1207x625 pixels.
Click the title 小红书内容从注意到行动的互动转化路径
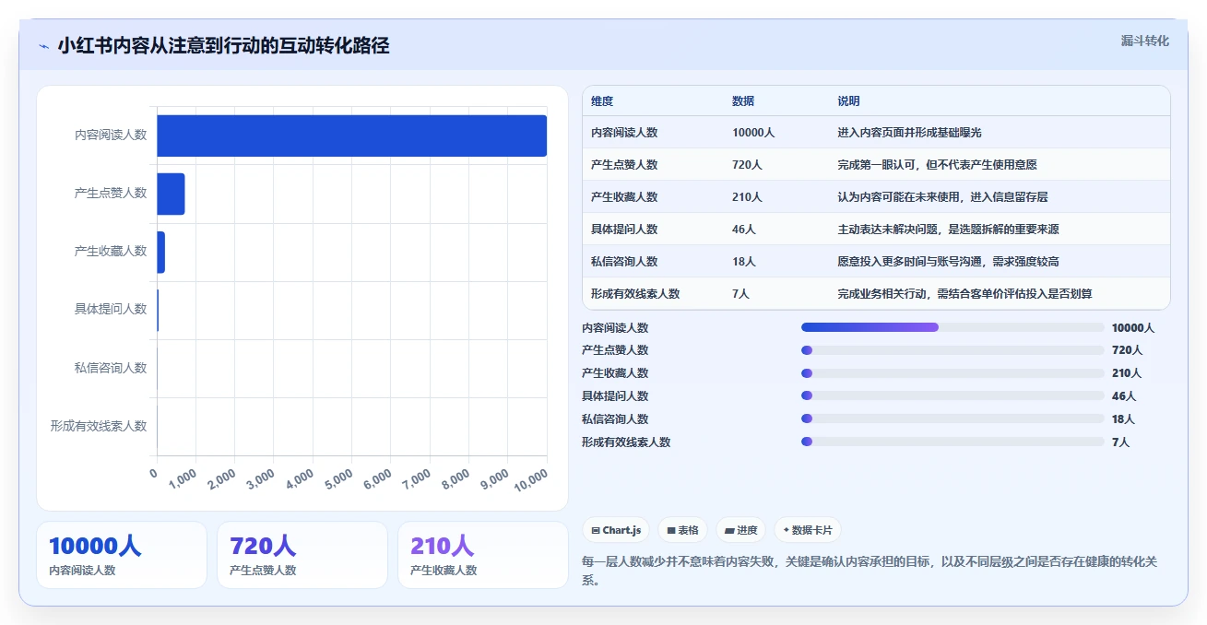coord(223,46)
